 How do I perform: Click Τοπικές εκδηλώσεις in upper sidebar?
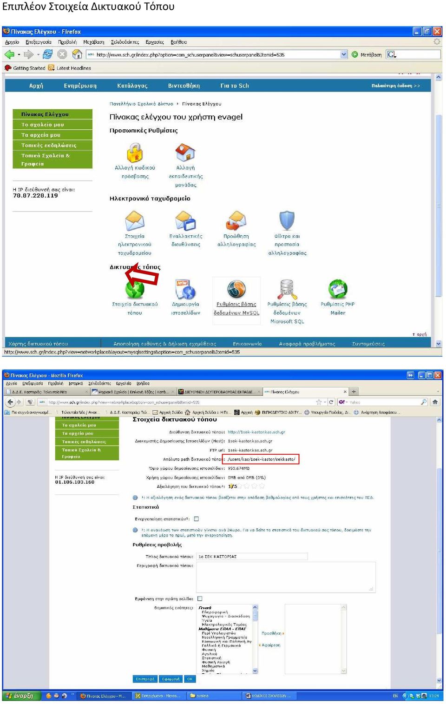click(53, 145)
